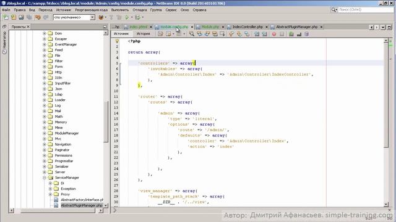Click the Save All toolbar icon
Screen dimensions: 396x222
pyautogui.click(x=29, y=17)
